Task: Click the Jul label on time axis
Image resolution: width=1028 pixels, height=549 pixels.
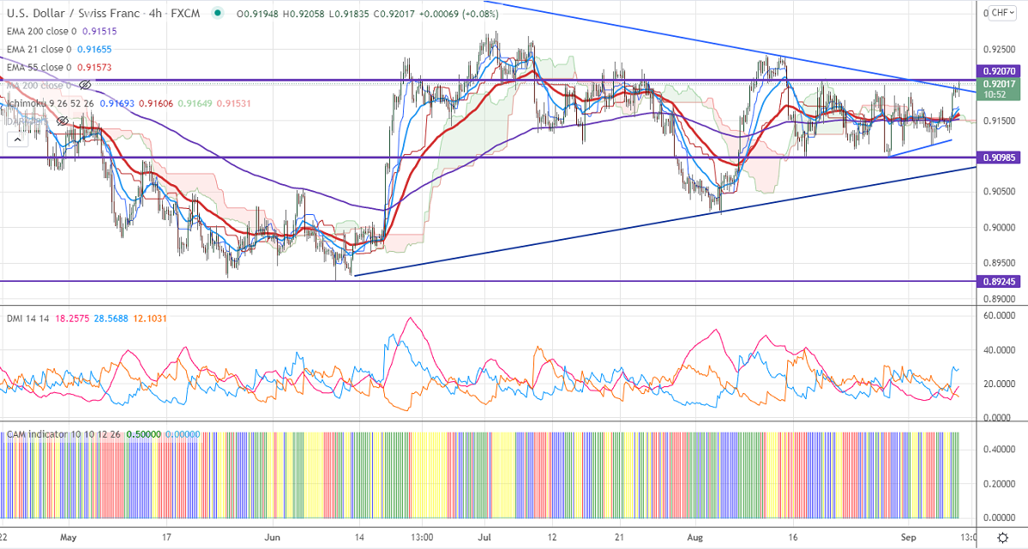Action: (x=485, y=537)
